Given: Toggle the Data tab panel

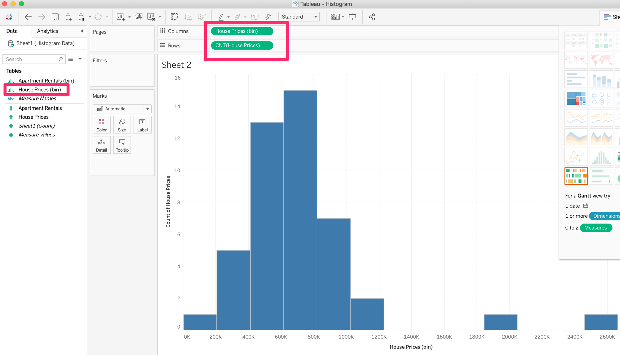Looking at the screenshot, I should click(12, 31).
